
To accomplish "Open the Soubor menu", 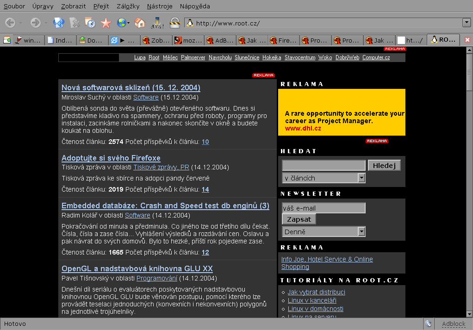I will click(14, 6).
